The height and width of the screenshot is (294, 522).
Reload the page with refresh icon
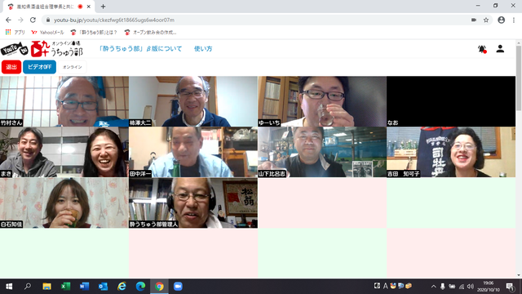pyautogui.click(x=33, y=20)
